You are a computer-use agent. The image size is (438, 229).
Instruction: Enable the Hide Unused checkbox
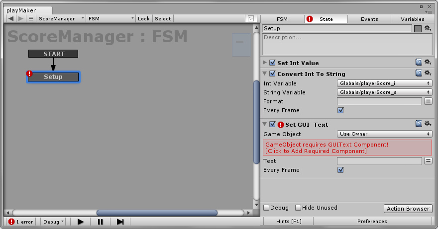(x=298, y=208)
